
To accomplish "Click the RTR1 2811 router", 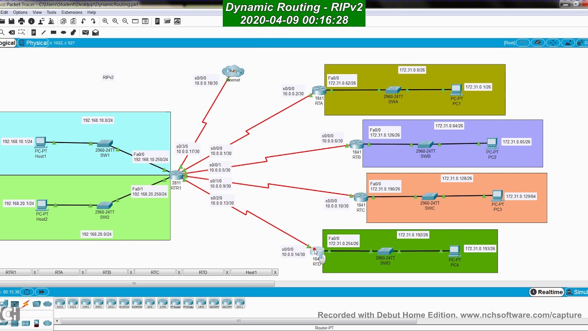I will [x=176, y=175].
